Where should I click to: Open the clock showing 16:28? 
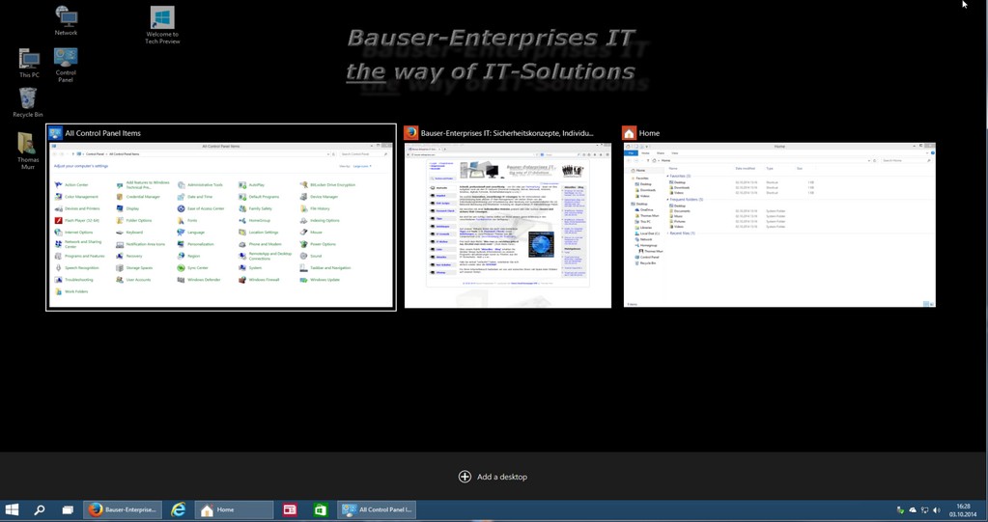963,509
